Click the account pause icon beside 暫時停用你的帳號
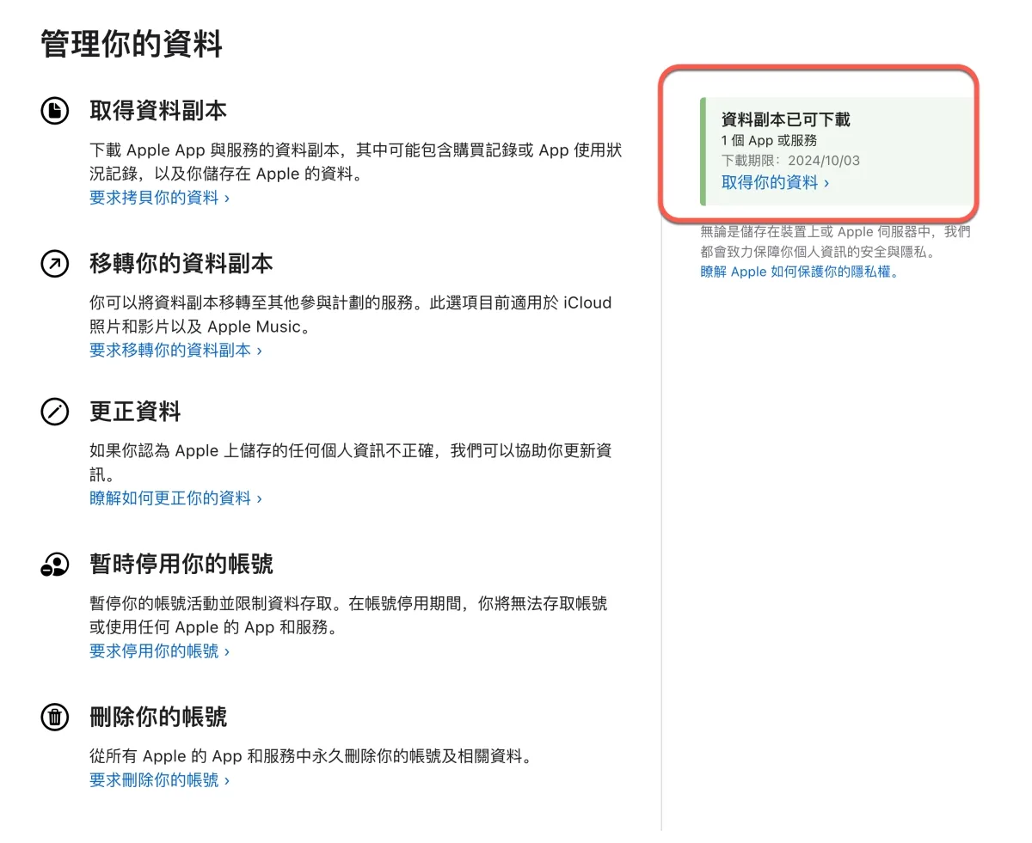Image resolution: width=1032 pixels, height=843 pixels. (x=55, y=565)
